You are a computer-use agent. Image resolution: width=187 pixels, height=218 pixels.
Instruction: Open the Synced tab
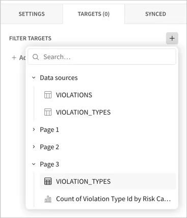[x=155, y=14]
